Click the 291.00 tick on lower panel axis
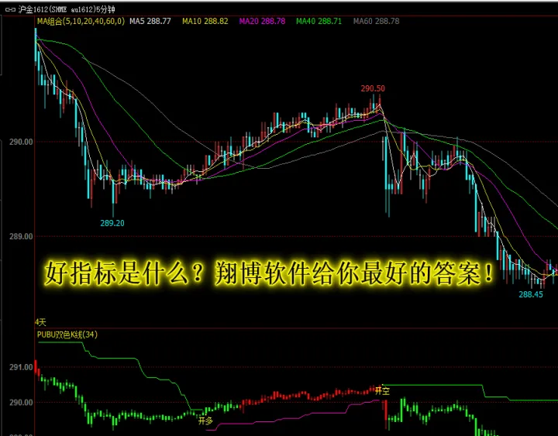Viewport: 558px width, 436px height. 20,367
